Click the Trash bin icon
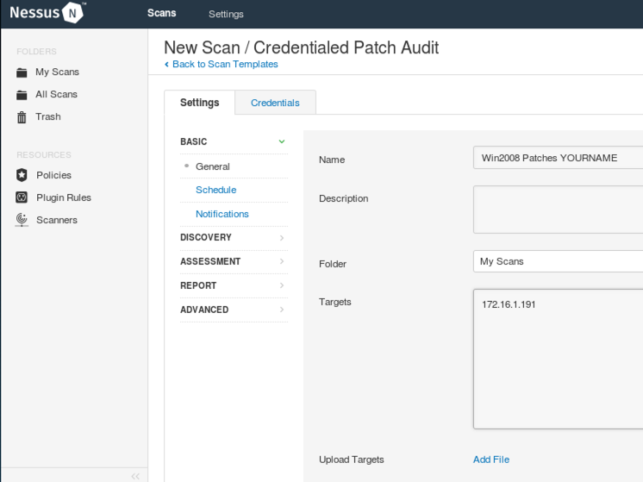643x482 pixels. click(22, 117)
